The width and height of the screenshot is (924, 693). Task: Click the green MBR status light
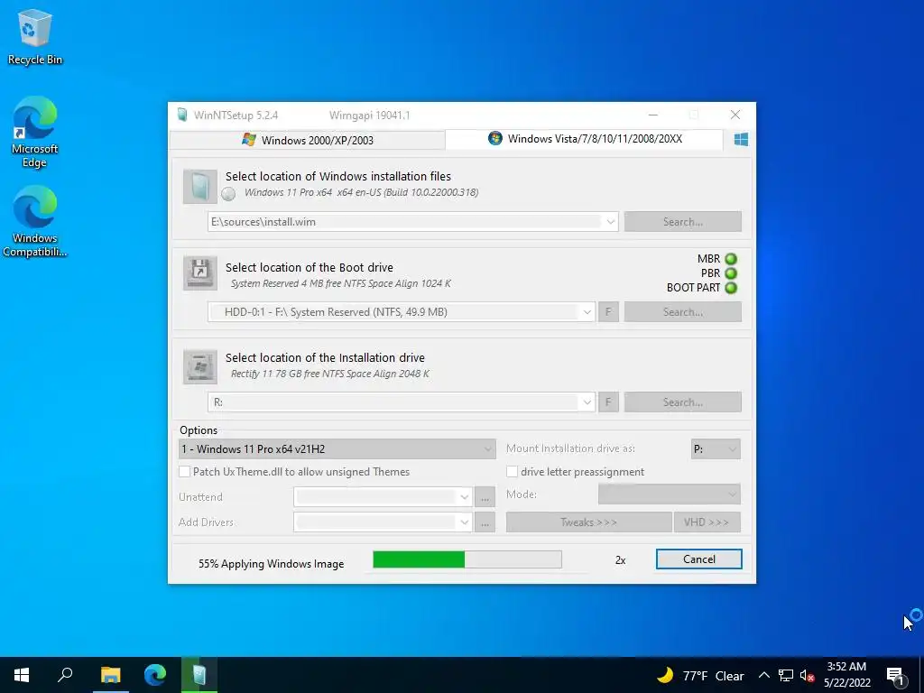pos(731,259)
